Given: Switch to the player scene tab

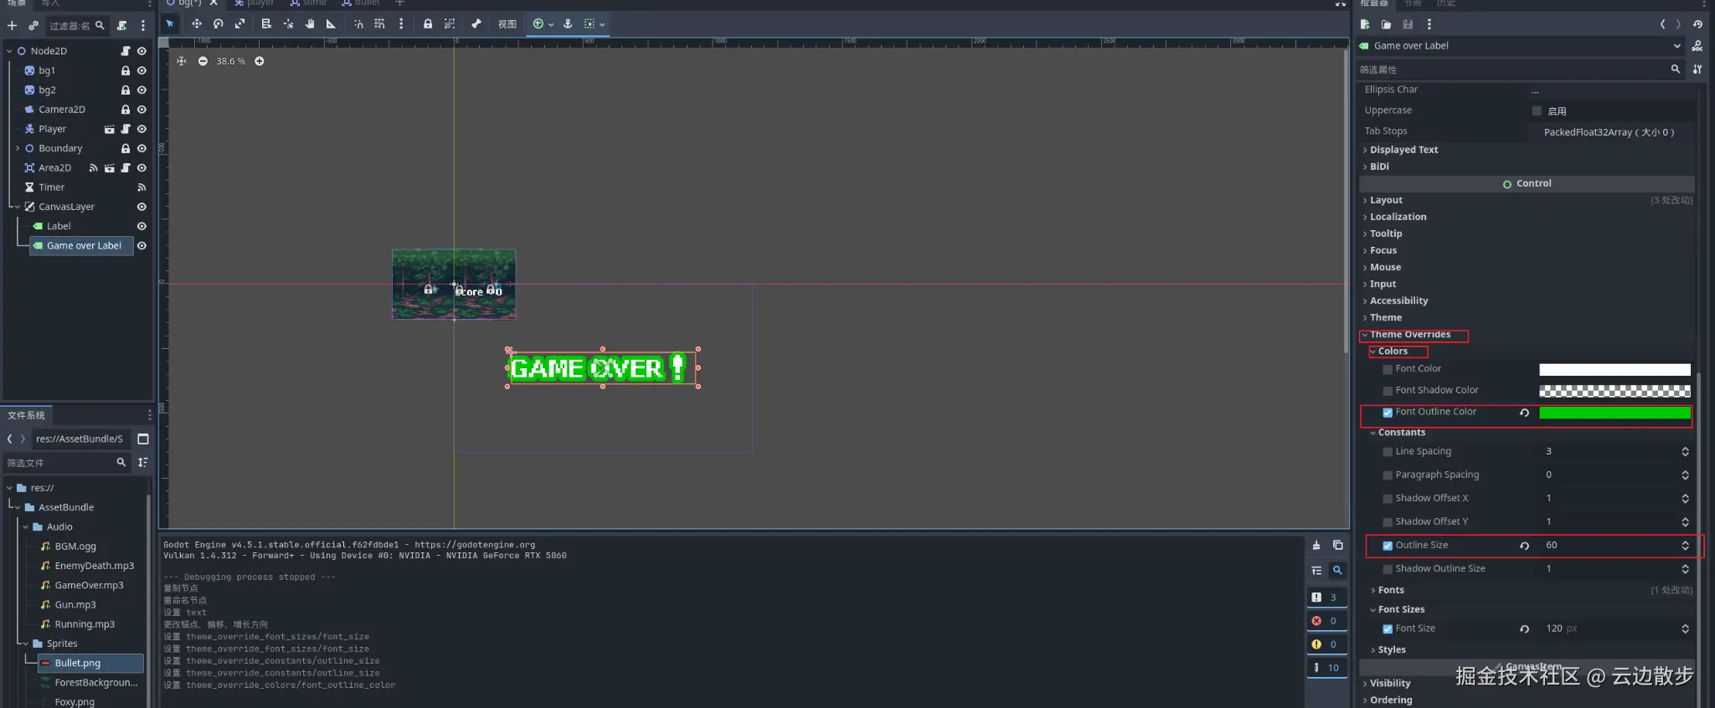Looking at the screenshot, I should tap(254, 3).
